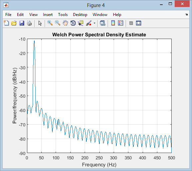Expand the Brush color dropdown arrow
The height and width of the screenshot is (171, 192).
pyautogui.click(x=94, y=23)
